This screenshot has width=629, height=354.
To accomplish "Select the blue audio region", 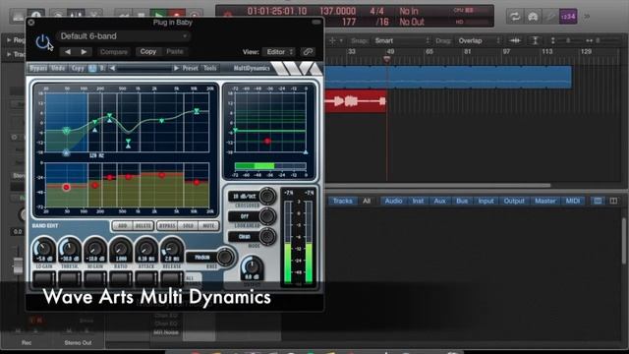I will point(448,77).
